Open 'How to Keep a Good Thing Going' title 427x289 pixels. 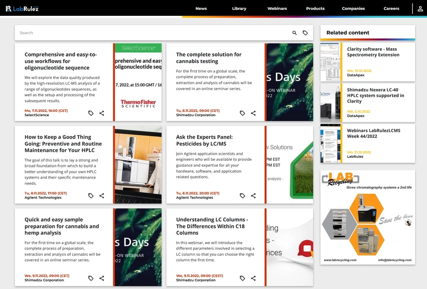click(63, 144)
